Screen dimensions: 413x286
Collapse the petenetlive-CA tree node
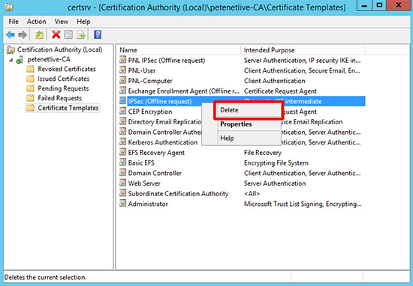pyautogui.click(x=11, y=60)
